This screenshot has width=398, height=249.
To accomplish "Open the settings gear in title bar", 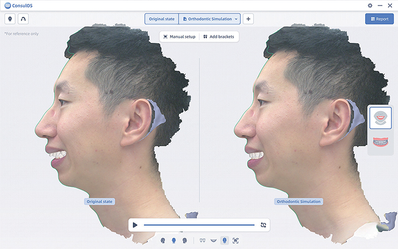I will [x=370, y=5].
